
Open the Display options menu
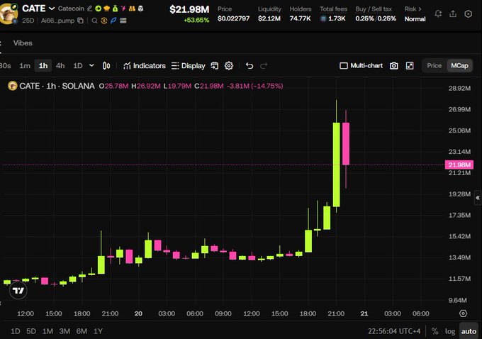[x=188, y=65]
